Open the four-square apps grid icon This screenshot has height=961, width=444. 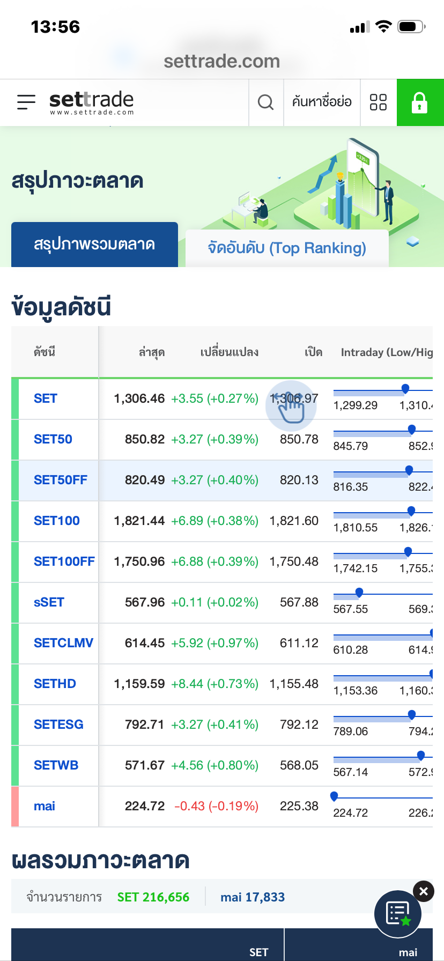coord(378,102)
